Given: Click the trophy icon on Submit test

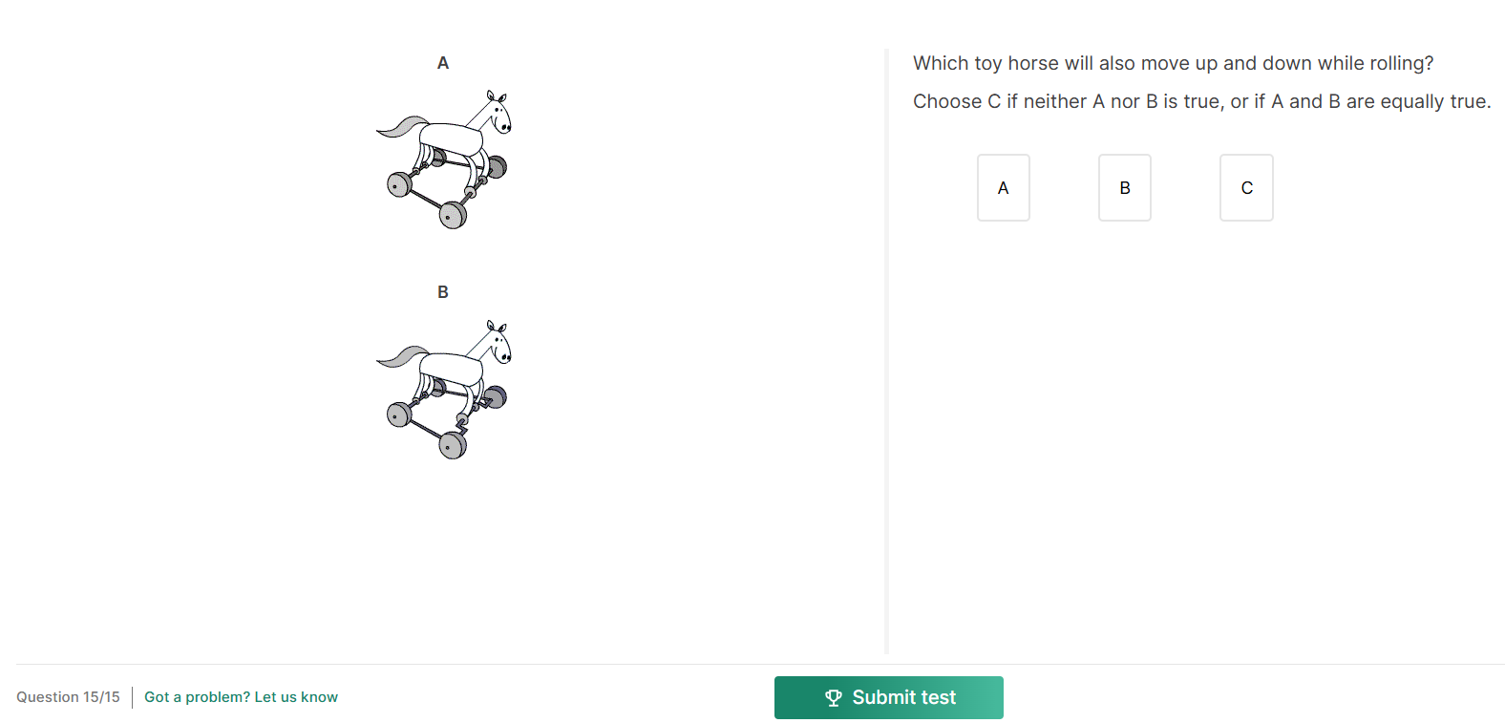Looking at the screenshot, I should coord(834,698).
